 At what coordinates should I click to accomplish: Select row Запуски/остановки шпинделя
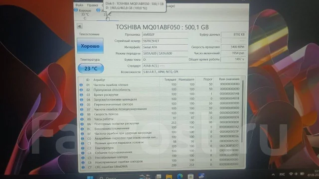[159, 99]
